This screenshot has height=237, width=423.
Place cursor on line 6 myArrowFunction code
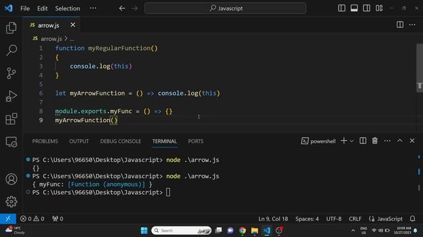pos(137,93)
